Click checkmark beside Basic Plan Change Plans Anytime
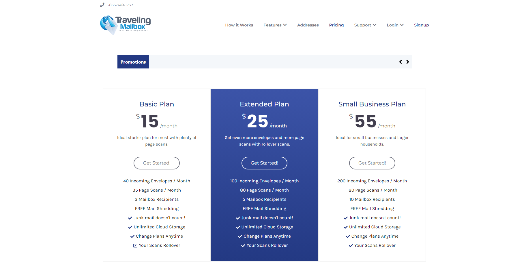The height and width of the screenshot is (275, 524). click(x=132, y=236)
